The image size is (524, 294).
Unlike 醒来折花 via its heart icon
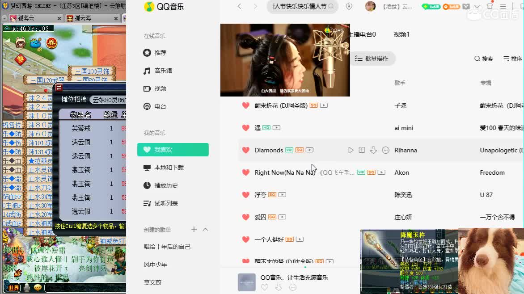pos(245,105)
